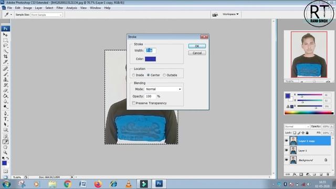
Task: Open the Stroke color swatch
Action: tap(150, 59)
